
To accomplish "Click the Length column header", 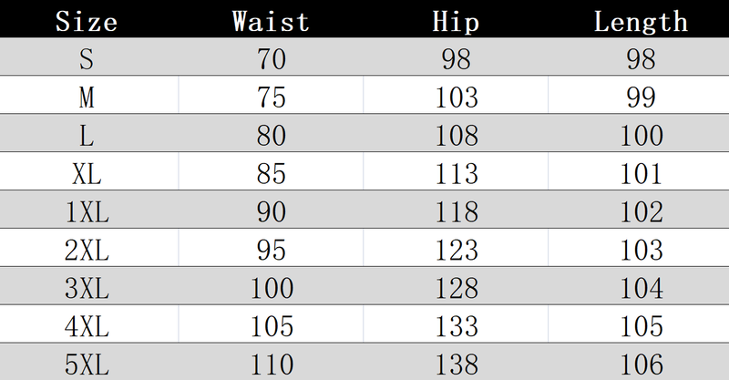I will (x=639, y=20).
